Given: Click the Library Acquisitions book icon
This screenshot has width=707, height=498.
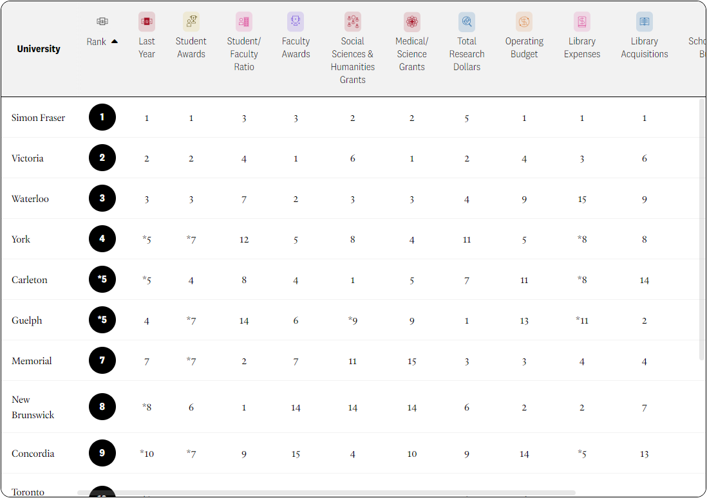Looking at the screenshot, I should [x=645, y=21].
